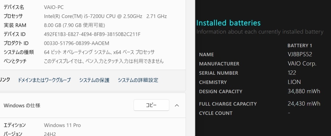Open ドメインまたはワークグループ link
The image size is (331, 136).
[44, 80]
